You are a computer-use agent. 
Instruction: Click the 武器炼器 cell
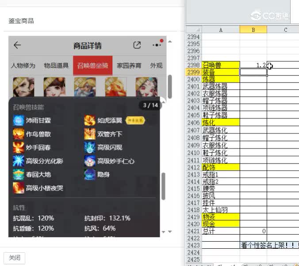221,86
